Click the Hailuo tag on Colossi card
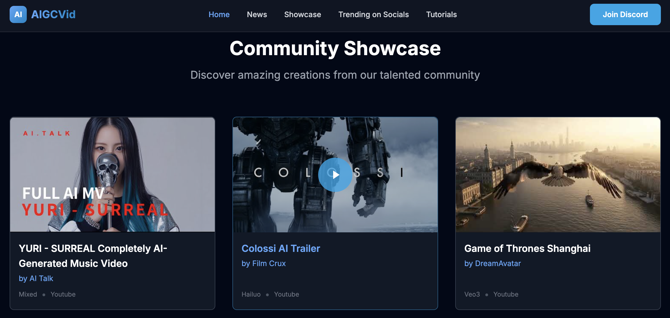The image size is (670, 318). click(x=251, y=294)
